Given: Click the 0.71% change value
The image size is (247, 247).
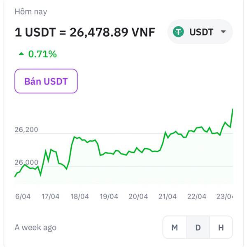Looking at the screenshot, I should click(42, 54).
